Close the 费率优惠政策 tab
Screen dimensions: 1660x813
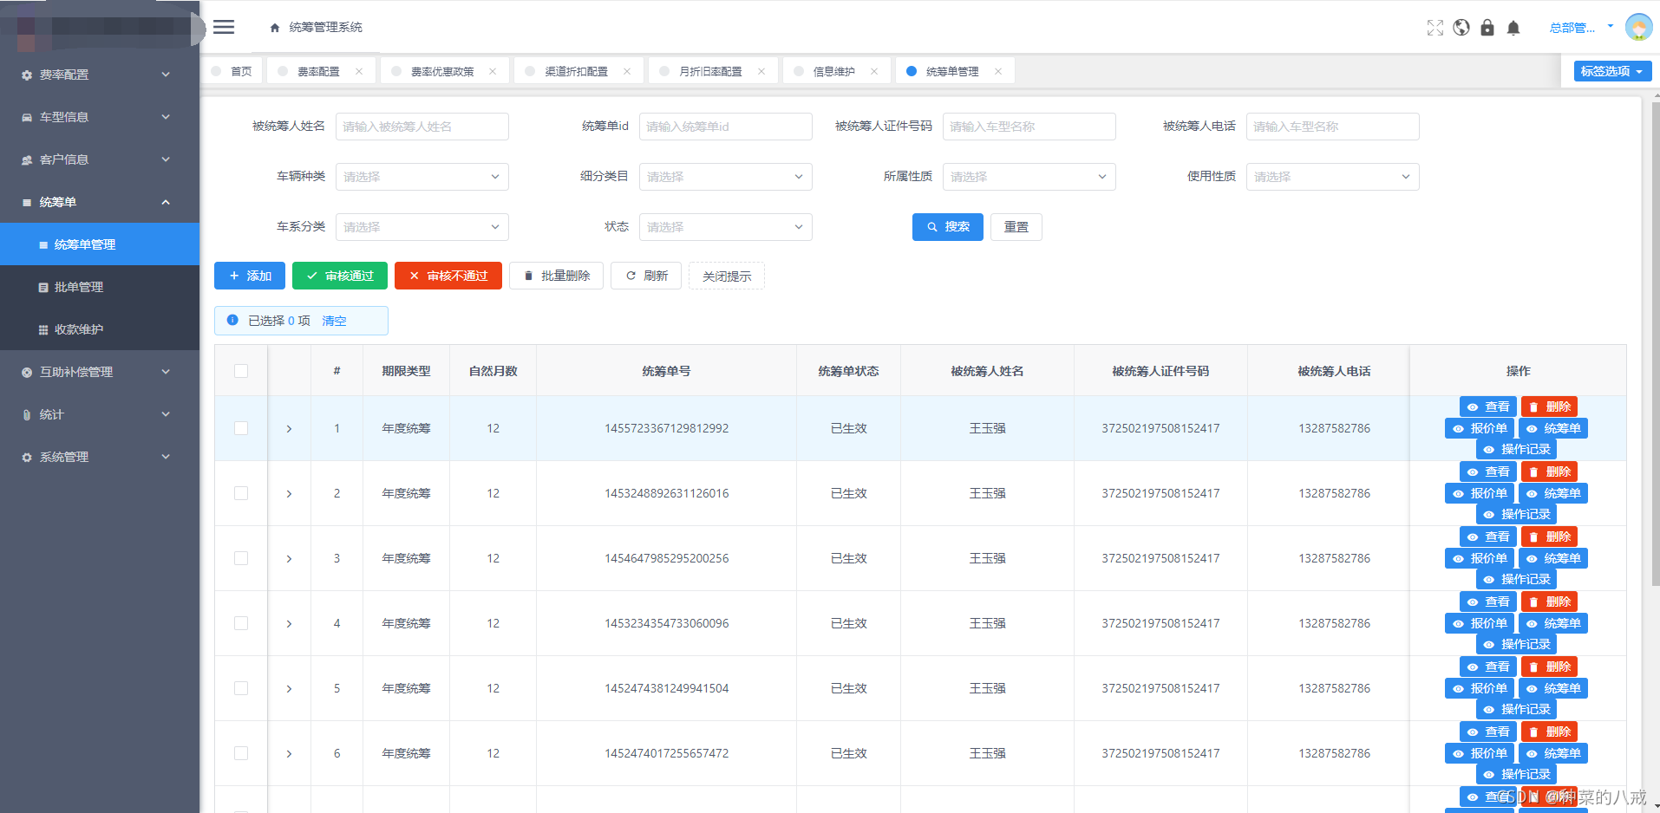pyautogui.click(x=493, y=71)
